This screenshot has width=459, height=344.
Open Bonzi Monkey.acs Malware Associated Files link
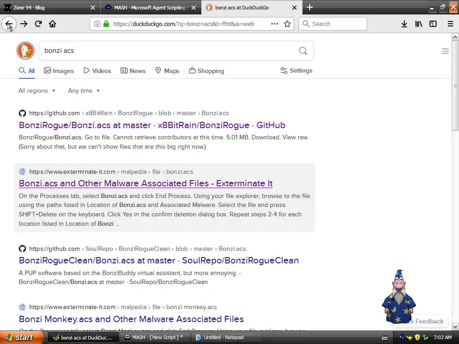(131, 319)
